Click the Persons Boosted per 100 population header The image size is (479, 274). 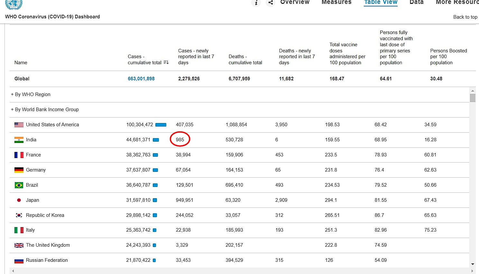[448, 57]
